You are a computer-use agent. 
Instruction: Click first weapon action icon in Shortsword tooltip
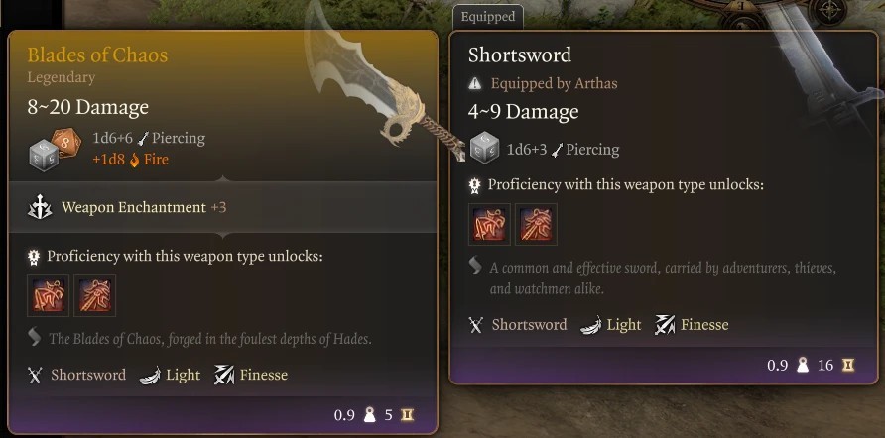[x=489, y=224]
